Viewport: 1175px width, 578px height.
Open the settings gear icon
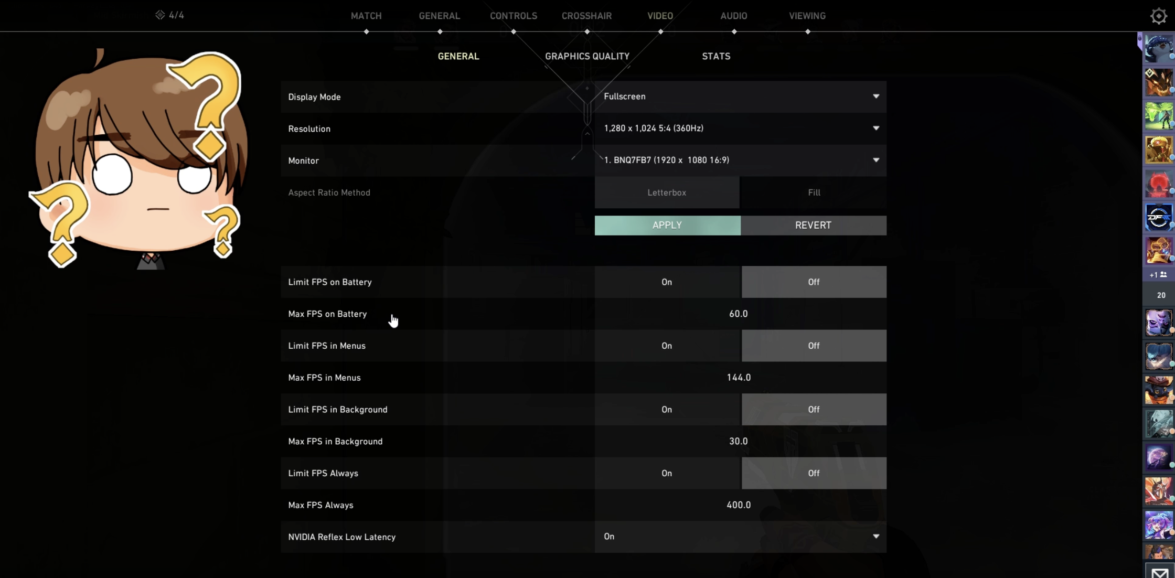click(x=1158, y=16)
